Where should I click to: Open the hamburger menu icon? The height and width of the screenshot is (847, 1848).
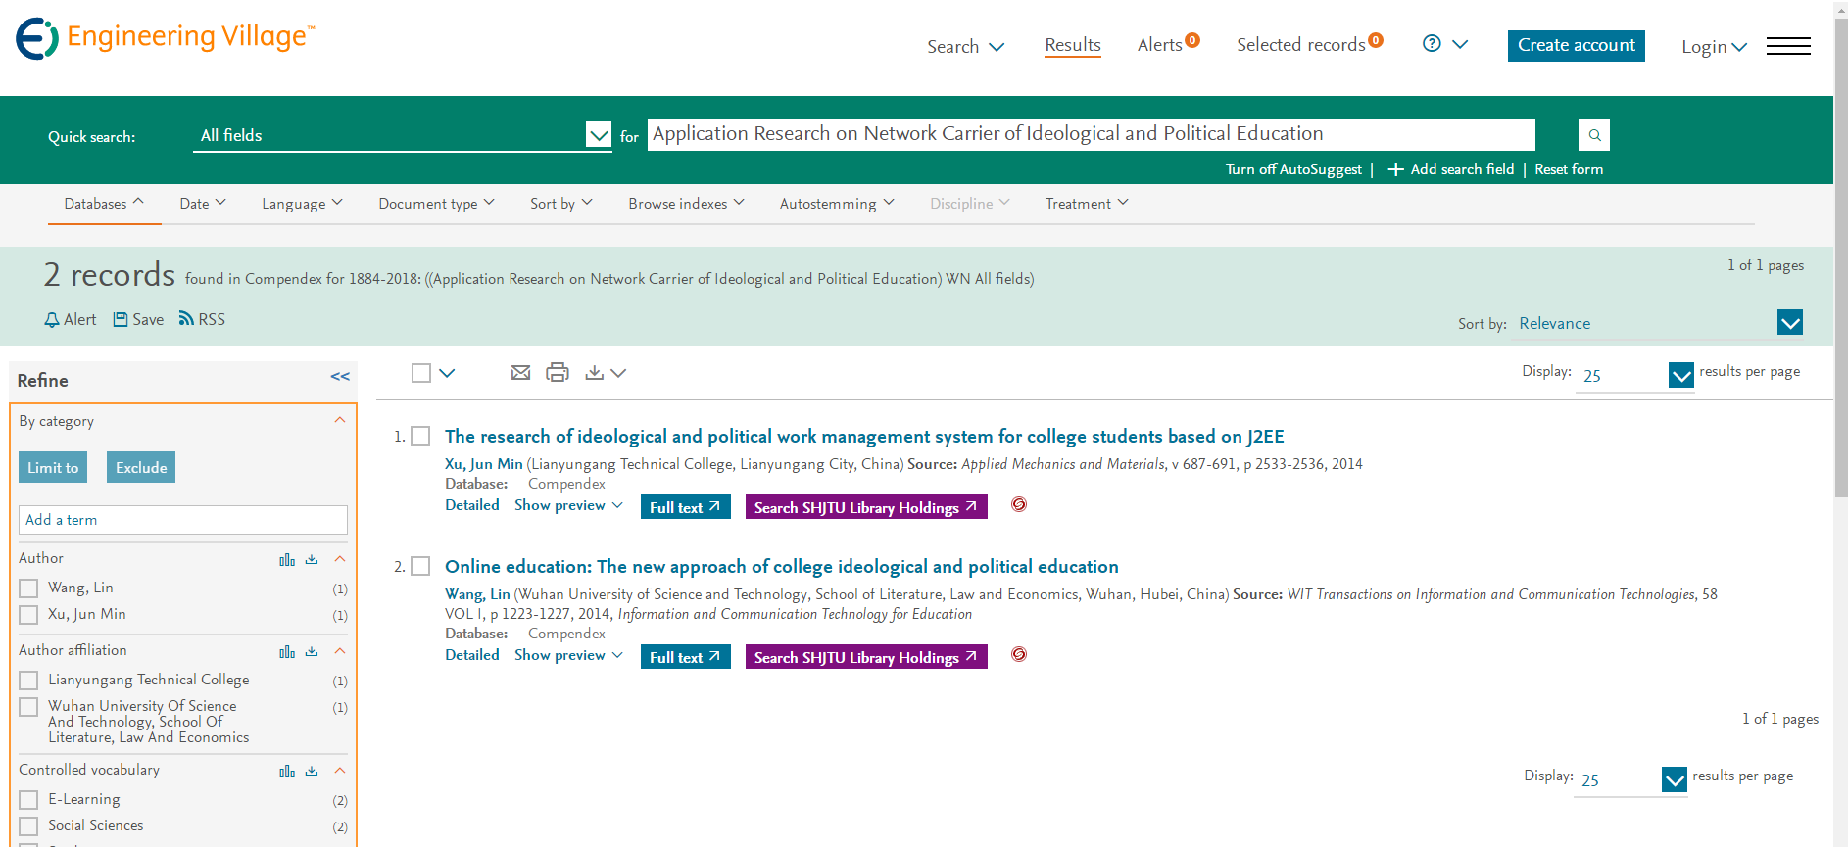click(x=1788, y=46)
